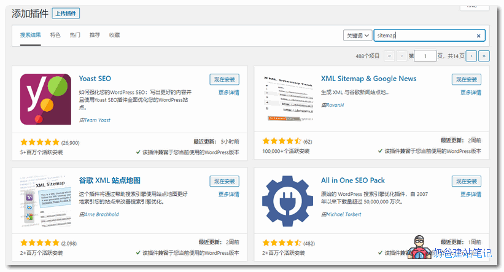Clear the sitemap search field

point(478,36)
